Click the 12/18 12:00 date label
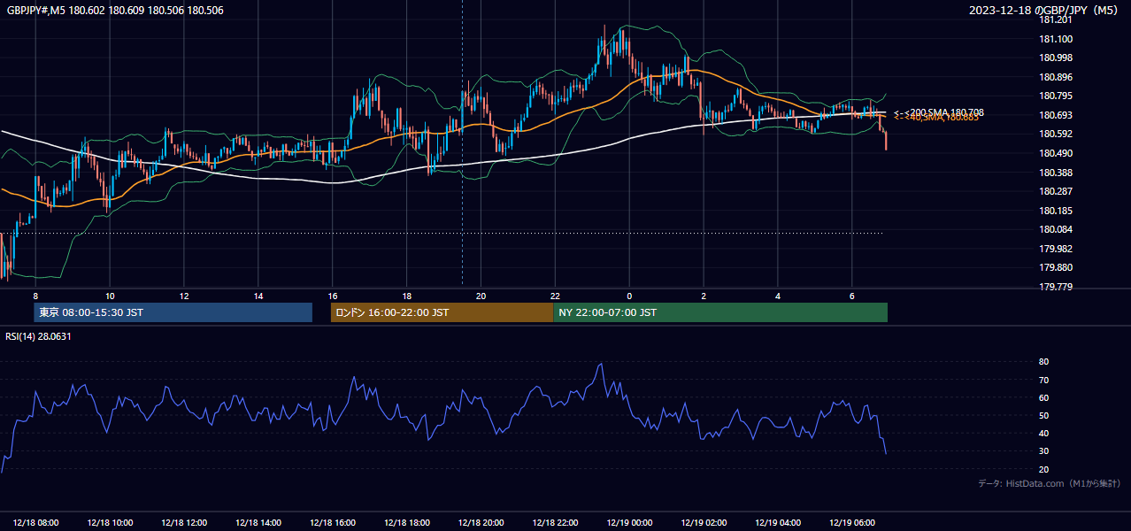This screenshot has height=531, width=1131. (184, 523)
